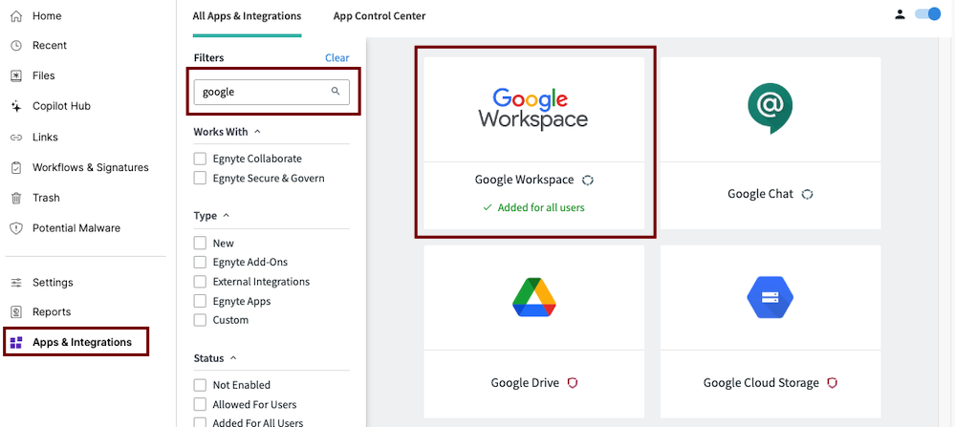Click the Trash bin icon
This screenshot has width=955, height=427.
(16, 199)
